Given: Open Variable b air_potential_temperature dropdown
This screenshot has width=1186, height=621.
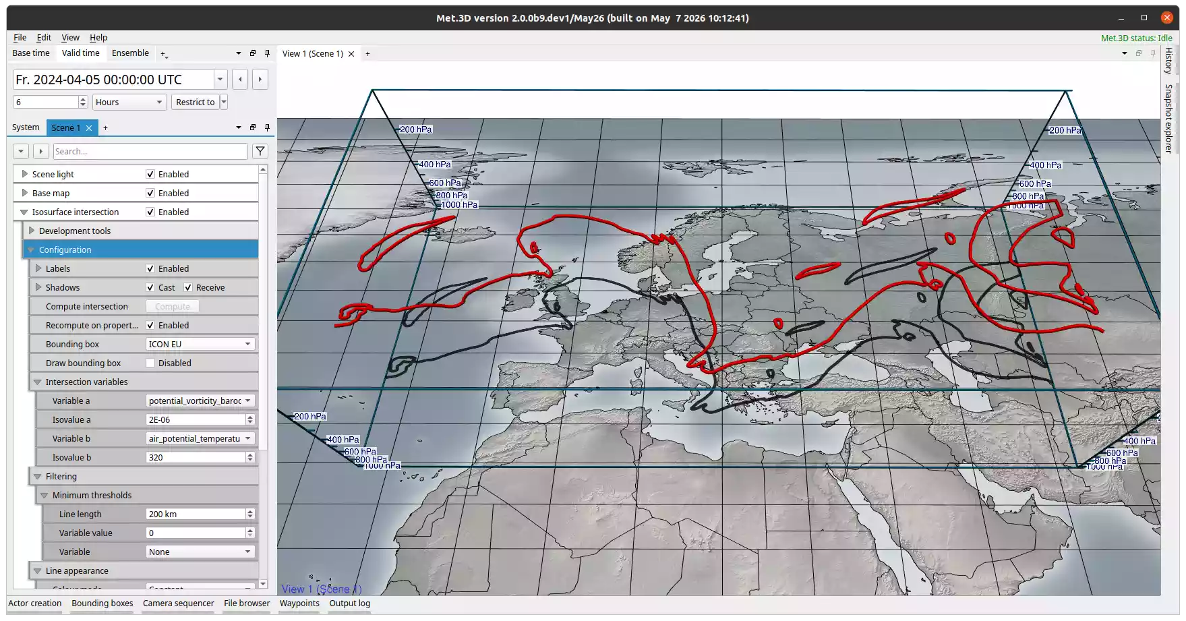Looking at the screenshot, I should point(200,438).
